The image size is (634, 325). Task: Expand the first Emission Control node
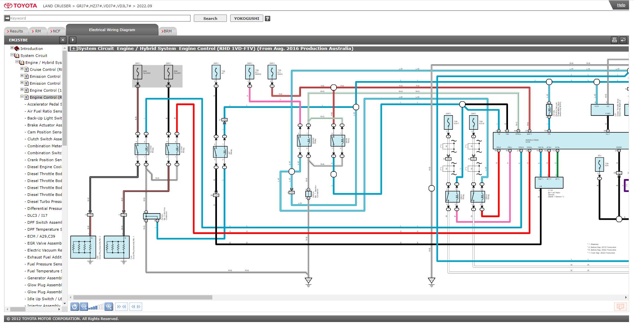click(x=22, y=76)
